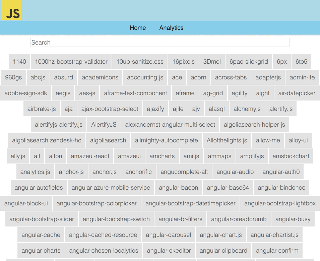Select the adapterjs tag
320x261 pixels.
click(268, 77)
